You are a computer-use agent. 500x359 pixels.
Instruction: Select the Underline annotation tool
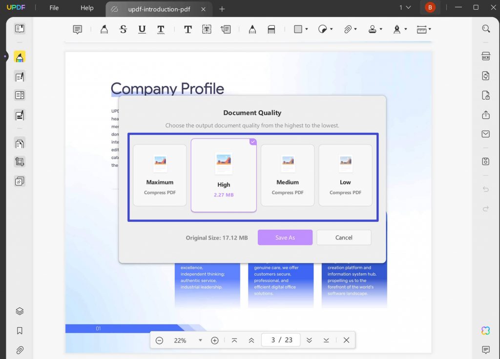pos(142,29)
